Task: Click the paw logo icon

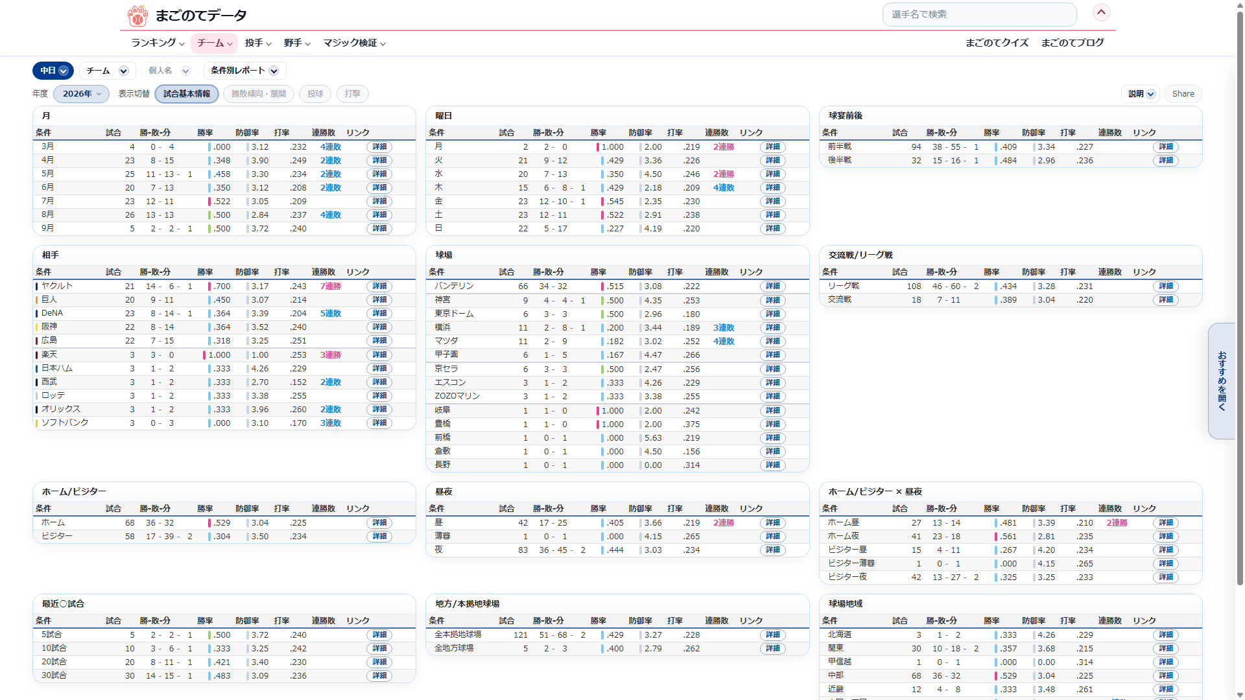Action: tap(137, 15)
